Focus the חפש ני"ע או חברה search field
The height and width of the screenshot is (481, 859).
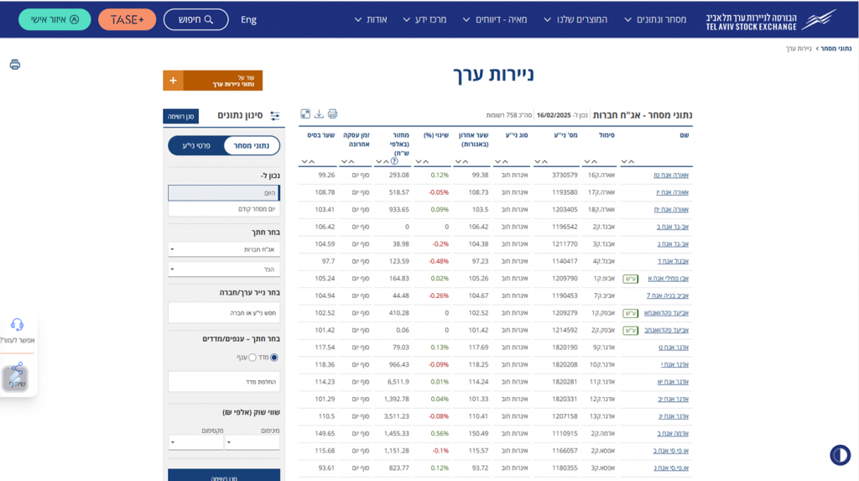coord(223,312)
